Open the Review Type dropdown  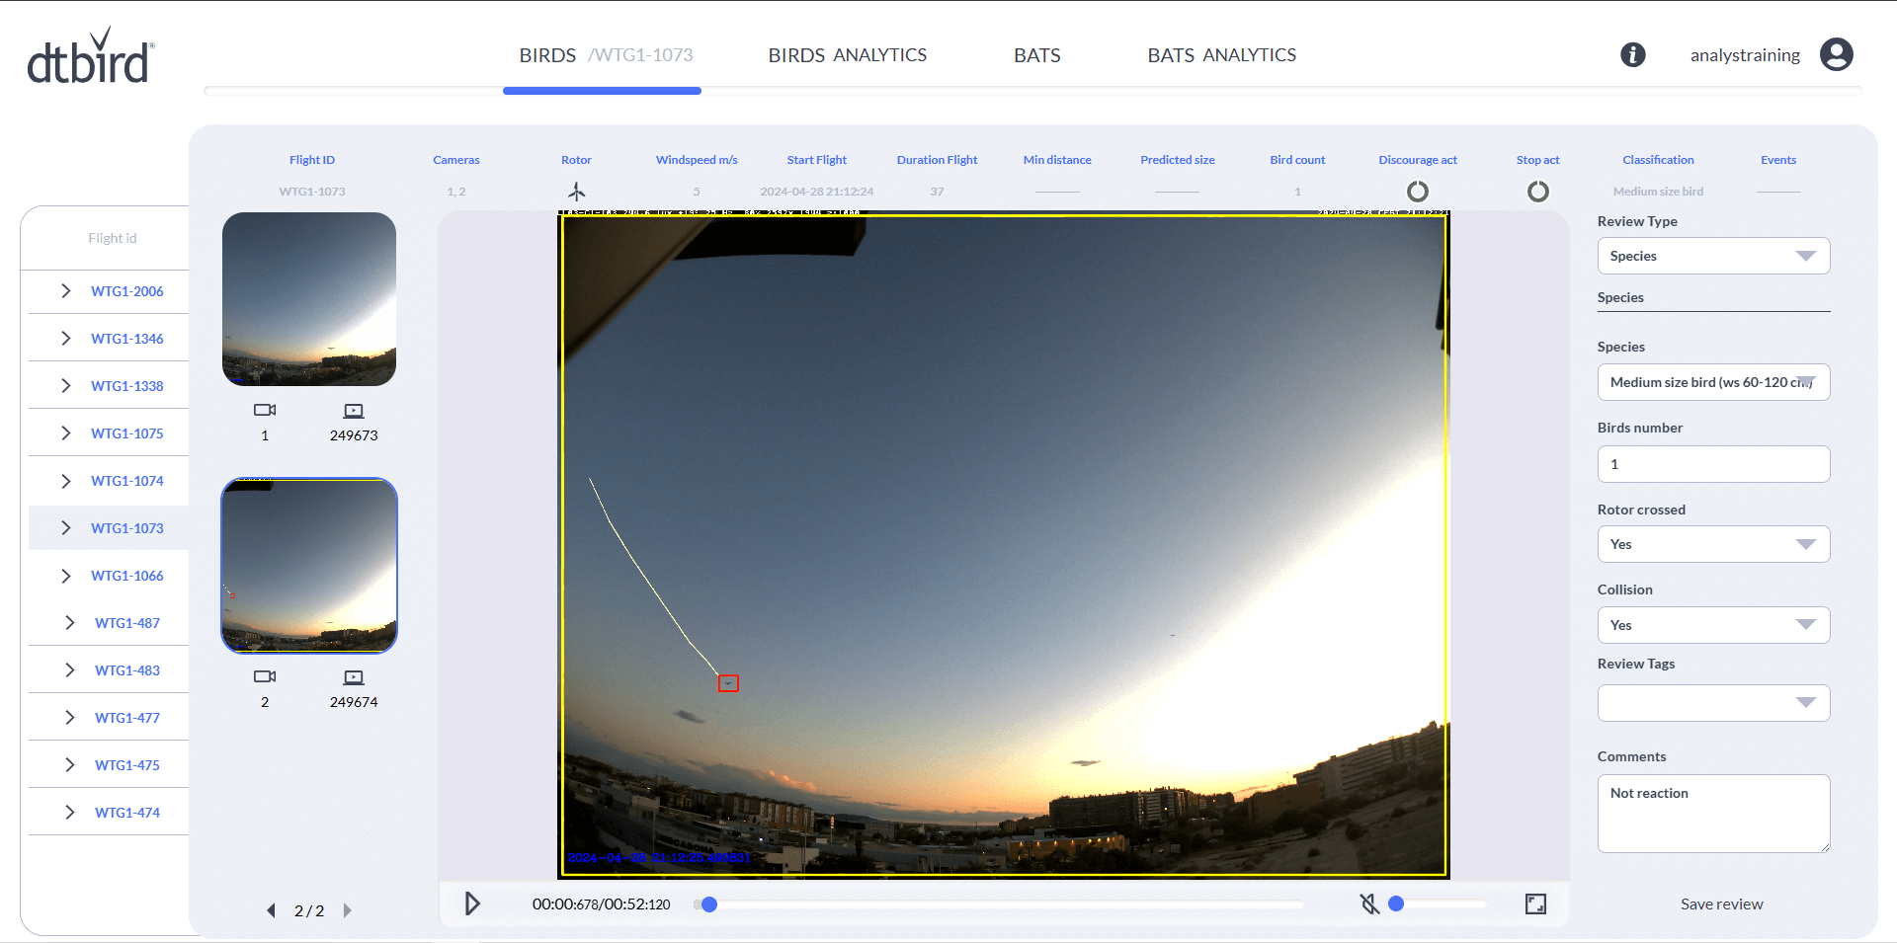(x=1713, y=256)
